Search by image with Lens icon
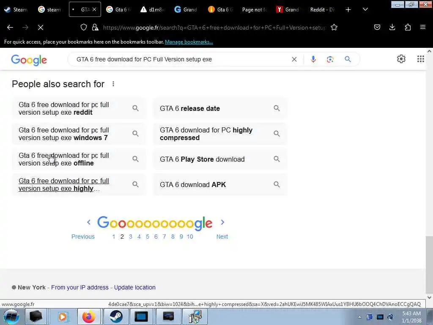This screenshot has width=433, height=325. pos(330,59)
